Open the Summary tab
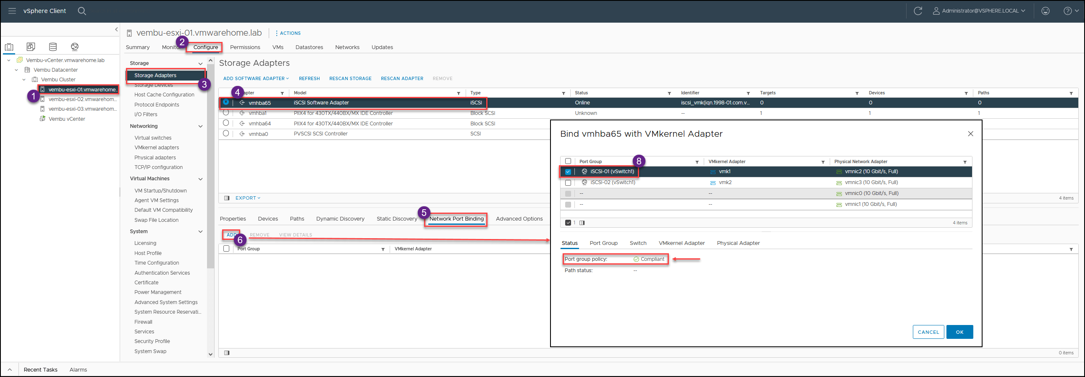This screenshot has height=377, width=1085. [x=138, y=47]
